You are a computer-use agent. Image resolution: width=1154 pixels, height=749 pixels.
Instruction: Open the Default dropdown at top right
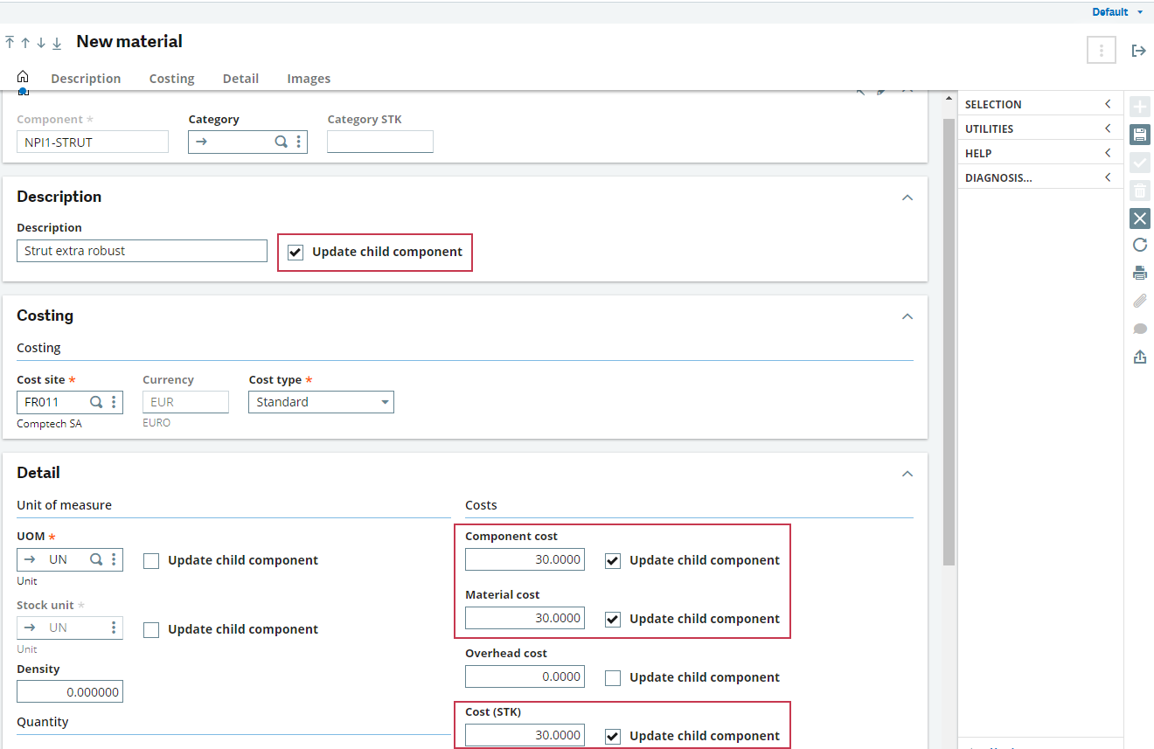pos(1117,12)
